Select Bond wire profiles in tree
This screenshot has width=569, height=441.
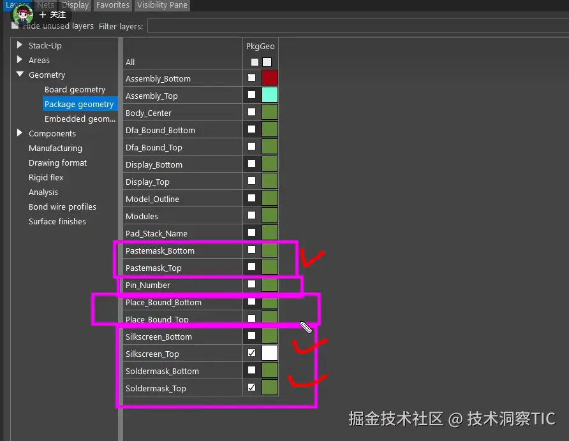point(63,206)
